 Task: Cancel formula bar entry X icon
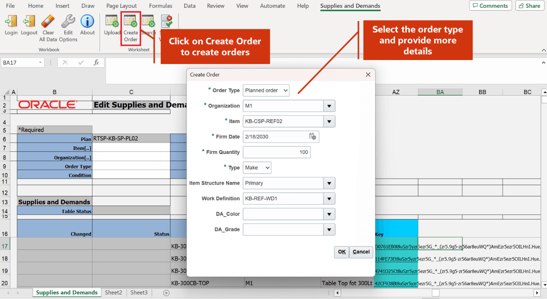click(x=65, y=63)
